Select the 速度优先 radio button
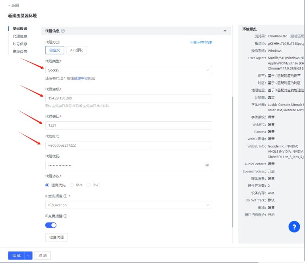 [x=48, y=185]
